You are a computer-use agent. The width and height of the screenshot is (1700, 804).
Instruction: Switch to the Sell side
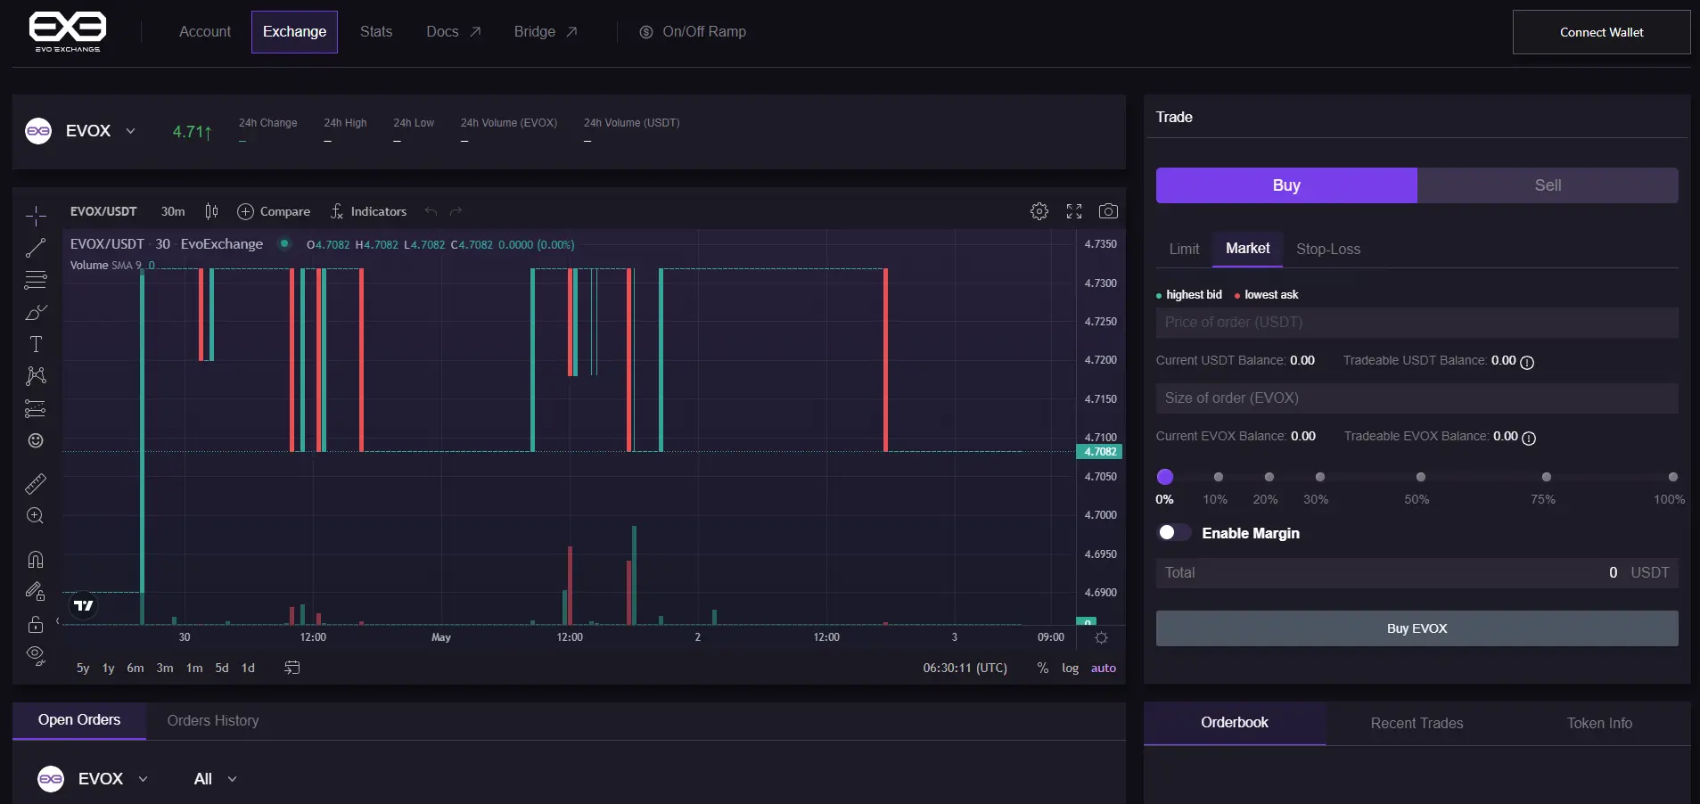(1548, 185)
